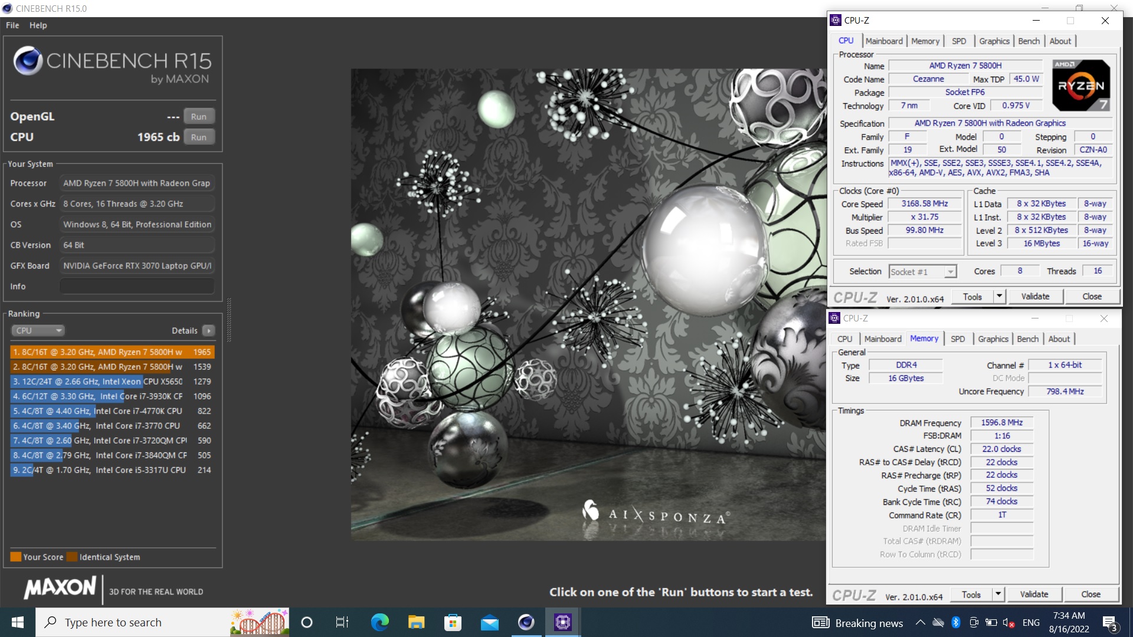Click the Bluetooth tray icon
1133x637 pixels.
point(955,623)
